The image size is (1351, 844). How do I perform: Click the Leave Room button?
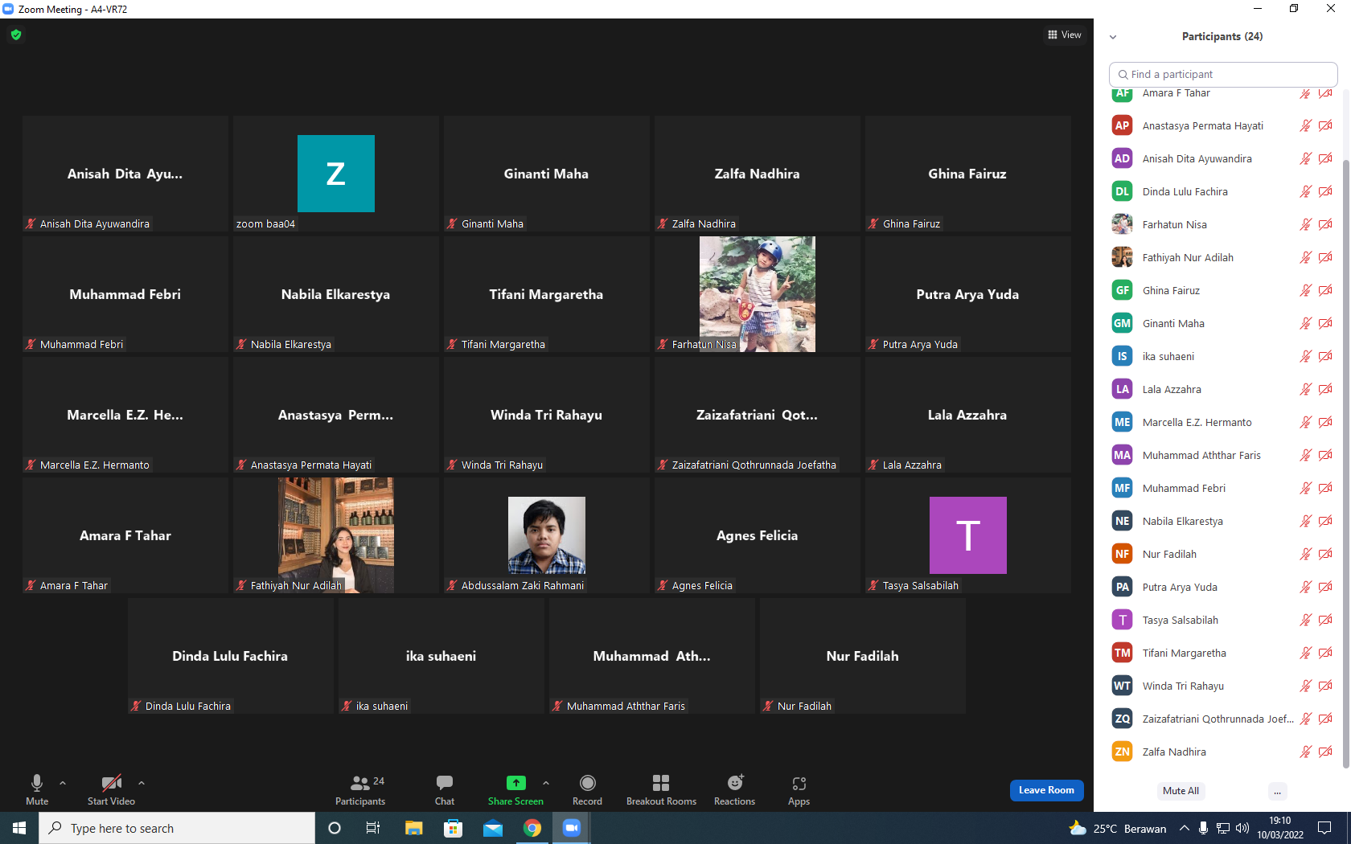click(1046, 790)
